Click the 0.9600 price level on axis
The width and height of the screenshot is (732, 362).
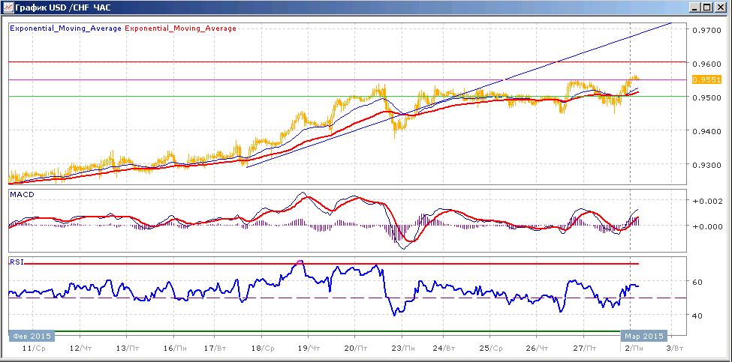point(707,64)
